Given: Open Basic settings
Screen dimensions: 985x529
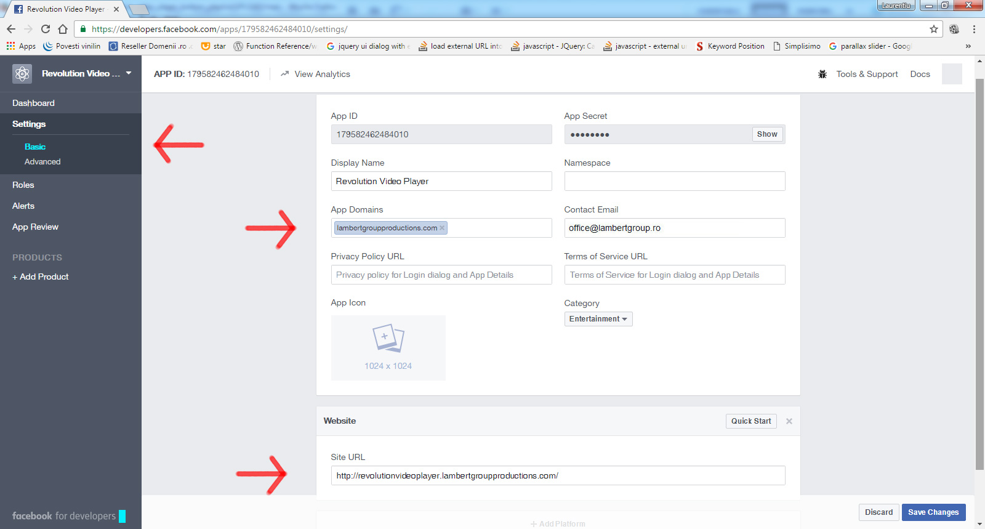Looking at the screenshot, I should [x=35, y=147].
